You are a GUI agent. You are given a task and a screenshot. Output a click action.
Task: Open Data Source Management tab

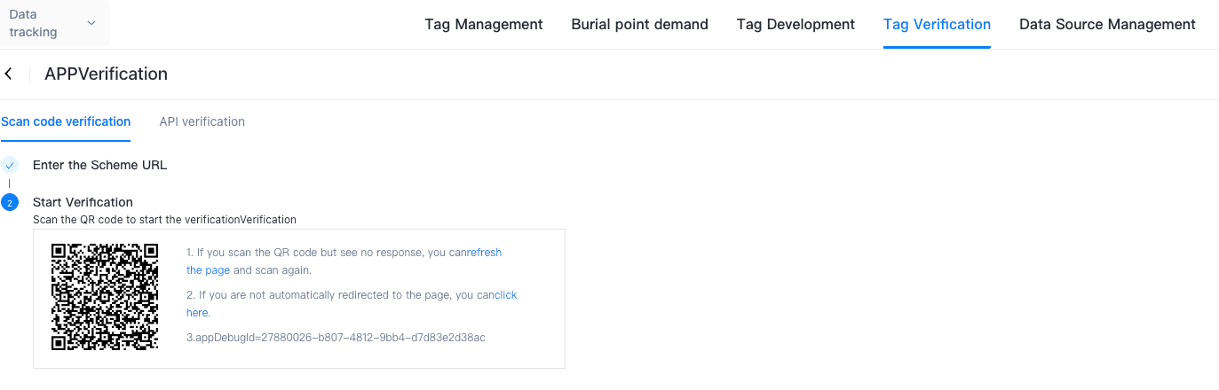point(1107,24)
